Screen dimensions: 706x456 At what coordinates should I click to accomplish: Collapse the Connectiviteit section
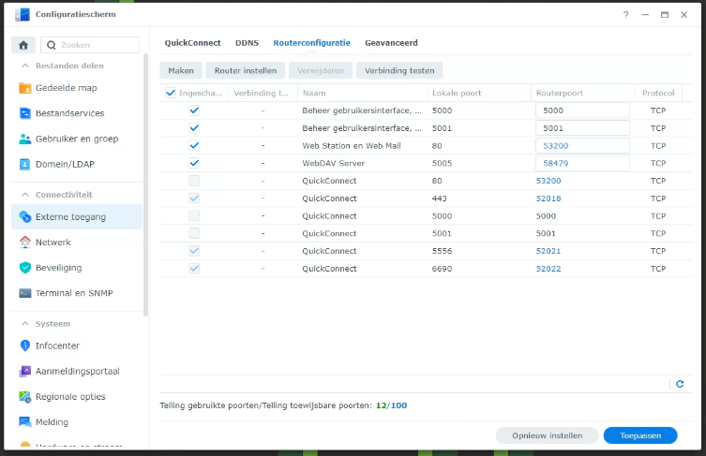(25, 195)
